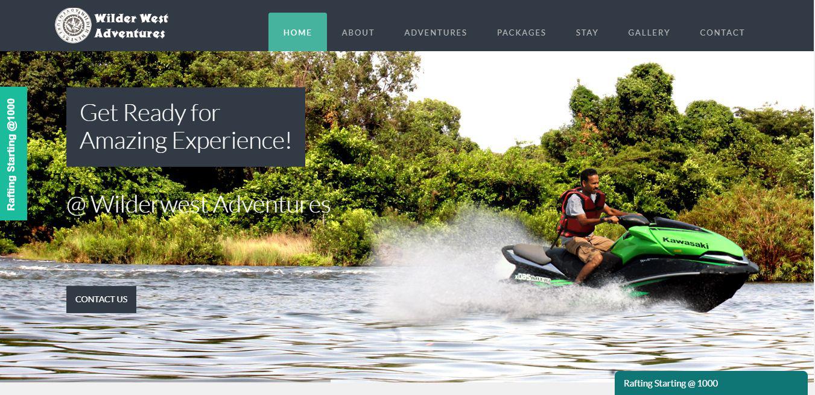This screenshot has width=815, height=395.
Task: Click the Get Ready for Amazing Experience headline
Action: pos(186,127)
